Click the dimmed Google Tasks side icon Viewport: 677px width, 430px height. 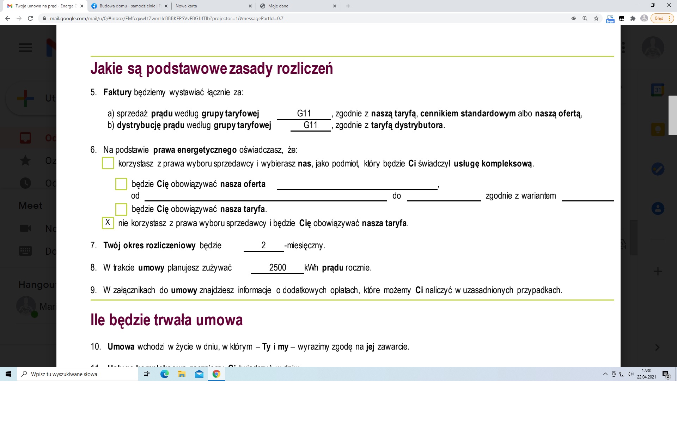[x=658, y=169]
